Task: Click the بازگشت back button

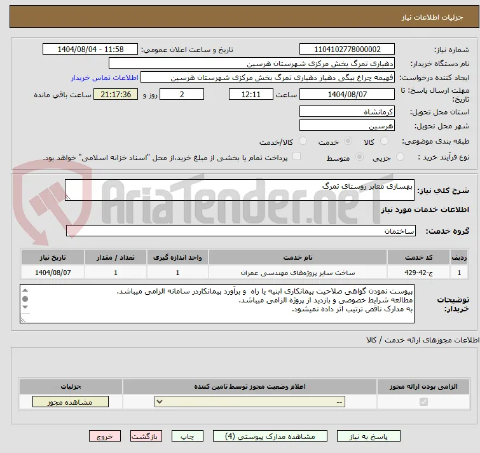Action: [x=146, y=436]
